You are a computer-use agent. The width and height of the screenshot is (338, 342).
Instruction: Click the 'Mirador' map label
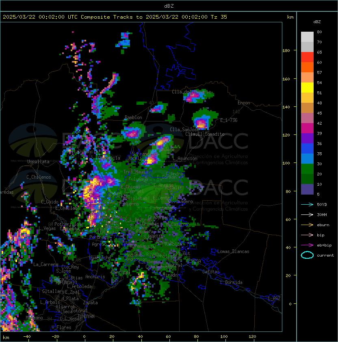pyautogui.click(x=171, y=275)
